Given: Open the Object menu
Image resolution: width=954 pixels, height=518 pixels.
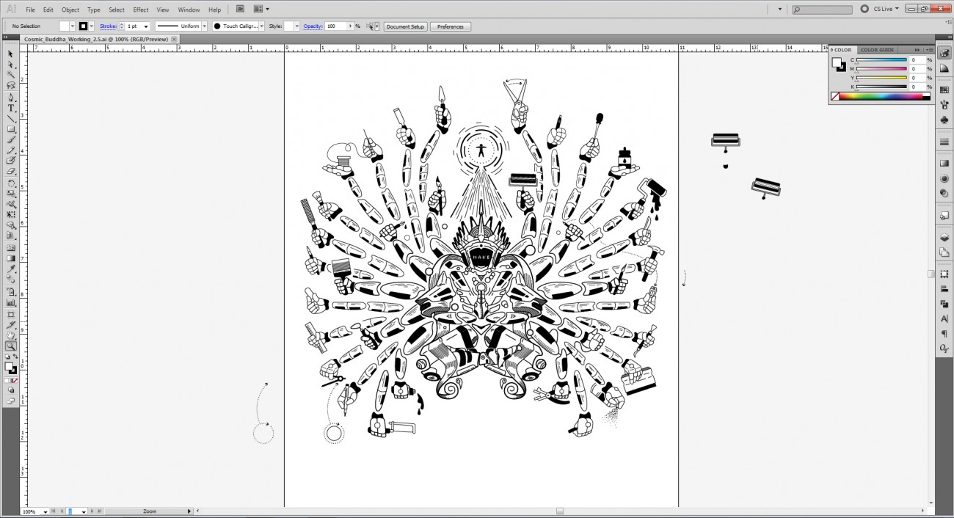Looking at the screenshot, I should [x=70, y=10].
